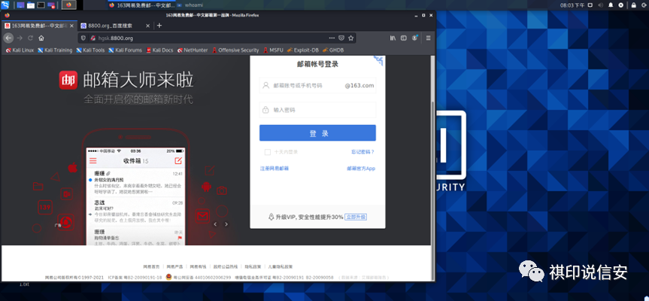Click the Firefox back arrow button
Viewport: 649px width, 301px height.
(x=9, y=38)
